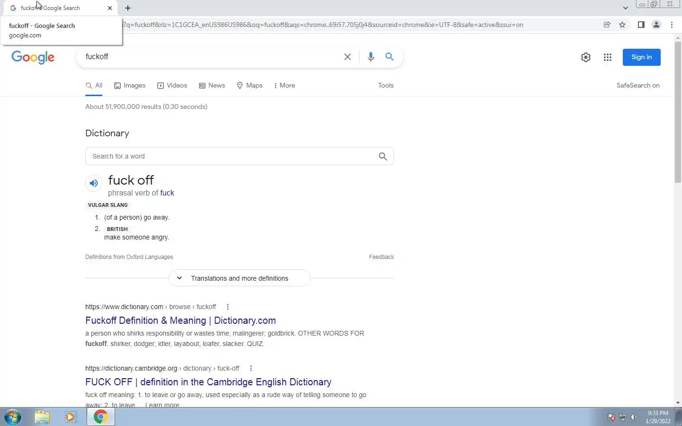Click the Action Center flag tray icon
The height and width of the screenshot is (426, 682).
pos(611,417)
